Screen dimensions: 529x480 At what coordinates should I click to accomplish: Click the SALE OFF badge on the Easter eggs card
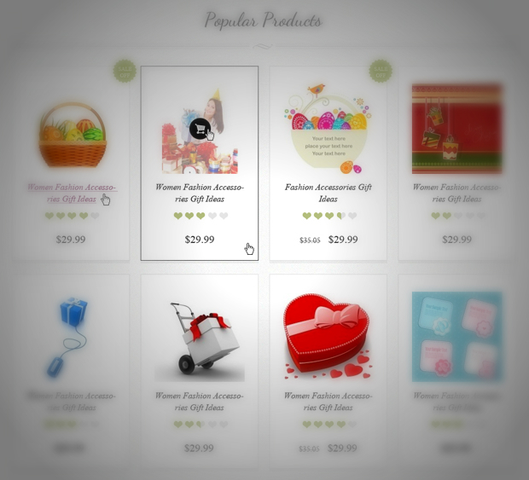(x=381, y=71)
